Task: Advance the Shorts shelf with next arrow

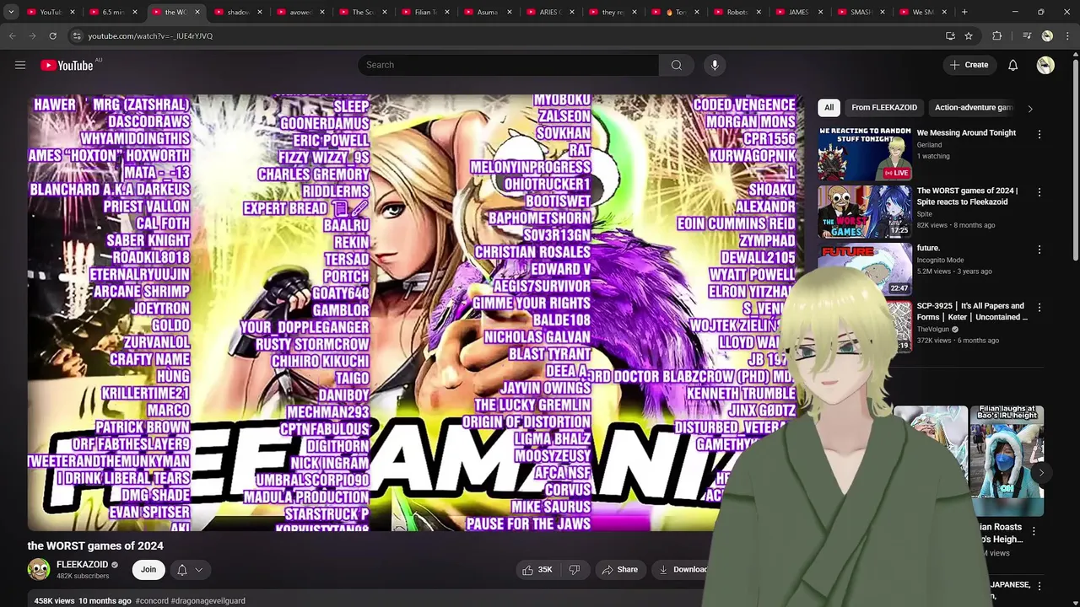Action: pyautogui.click(x=1041, y=473)
